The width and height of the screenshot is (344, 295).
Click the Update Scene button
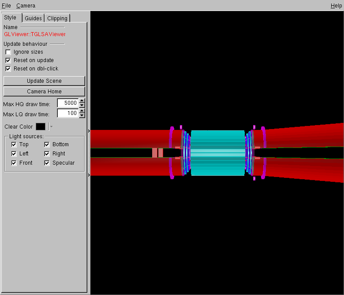pos(44,81)
